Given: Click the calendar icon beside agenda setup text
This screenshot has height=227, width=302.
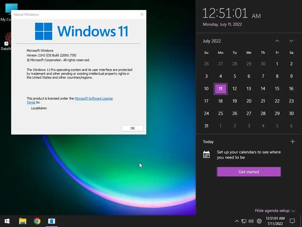Looking at the screenshot, I should [206, 154].
